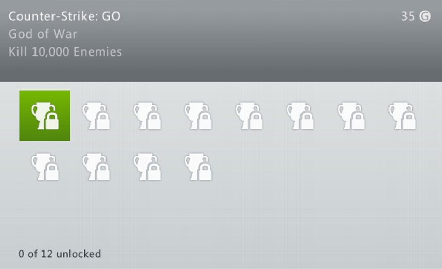Select the last locked trophy in the bottom row
Viewport: 442px width, 269px height.
point(198,167)
